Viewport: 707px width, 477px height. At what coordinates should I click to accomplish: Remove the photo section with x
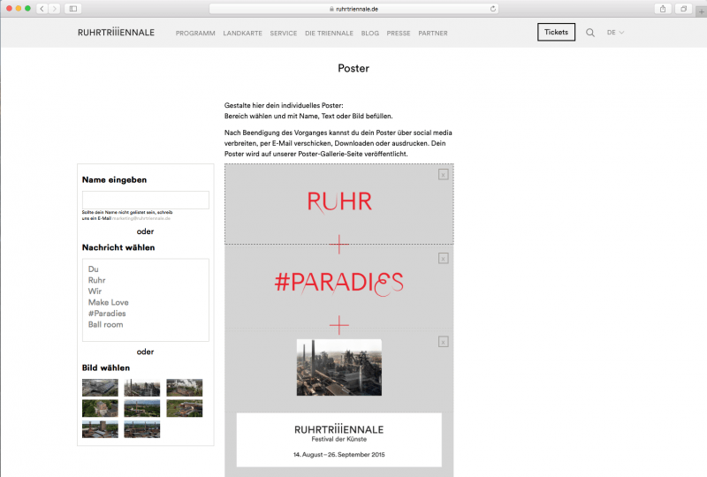click(444, 342)
